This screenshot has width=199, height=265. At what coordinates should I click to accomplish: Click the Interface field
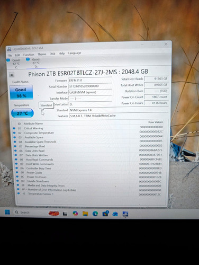[x=91, y=92]
